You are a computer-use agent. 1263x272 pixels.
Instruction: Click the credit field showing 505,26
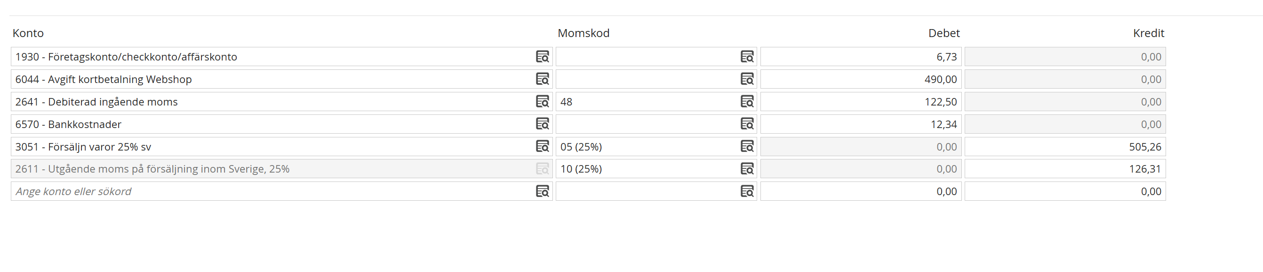pos(1065,146)
